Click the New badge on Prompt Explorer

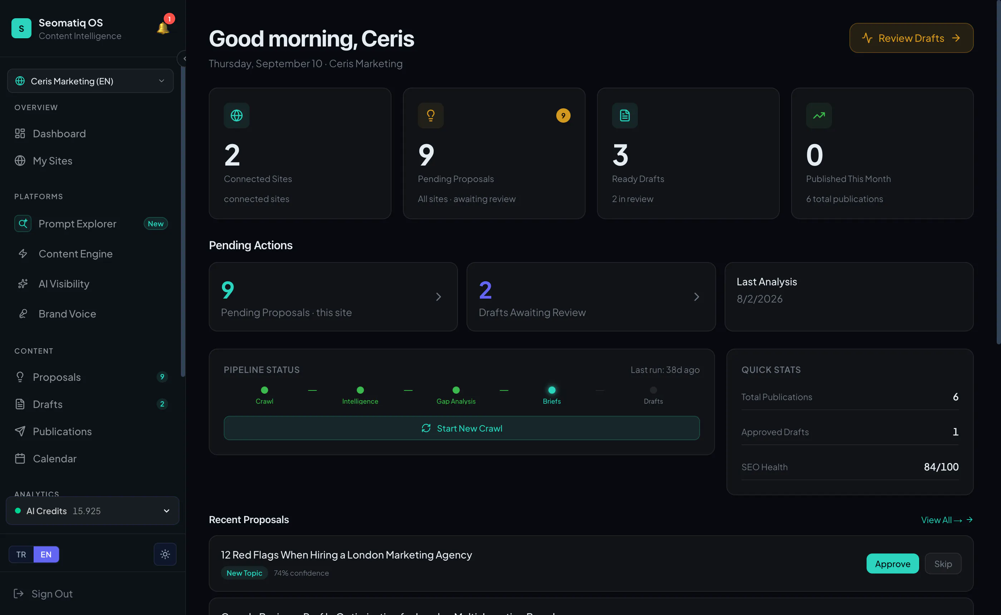click(x=156, y=224)
